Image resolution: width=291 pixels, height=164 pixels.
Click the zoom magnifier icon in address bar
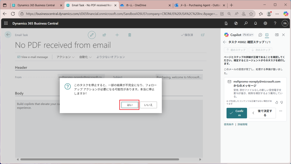229,14
